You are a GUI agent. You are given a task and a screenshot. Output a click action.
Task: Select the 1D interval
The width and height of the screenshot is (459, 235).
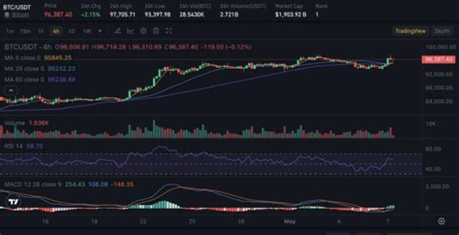coord(71,31)
